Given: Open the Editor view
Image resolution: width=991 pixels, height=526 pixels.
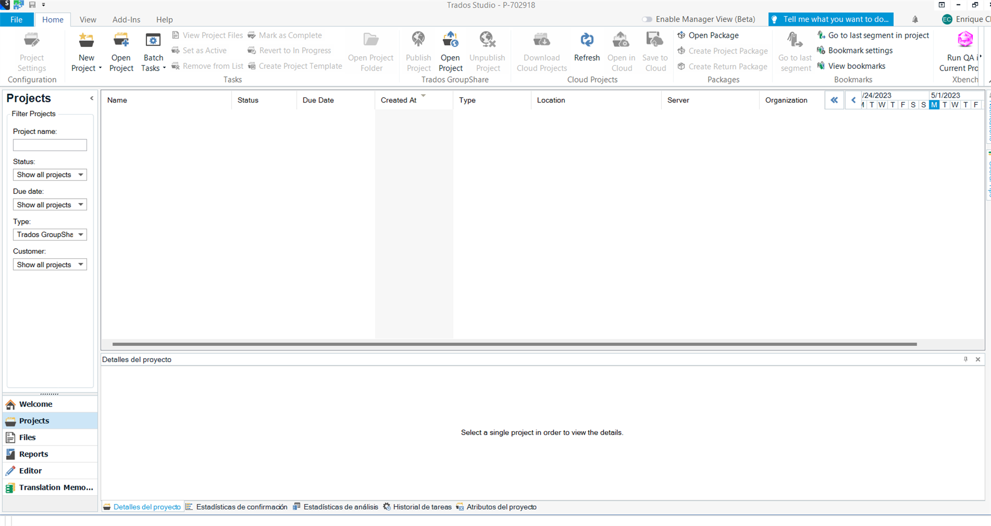Looking at the screenshot, I should [50, 471].
